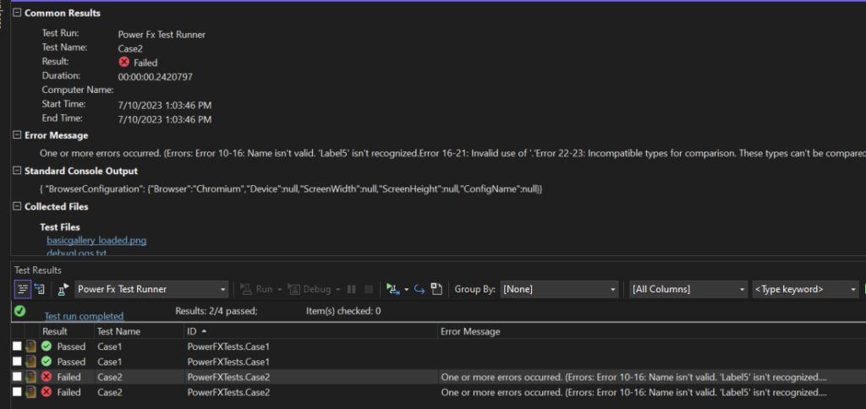Click the Test Files heading under Collected Files
Viewport: 866px width, 409px height.
pyautogui.click(x=60, y=226)
